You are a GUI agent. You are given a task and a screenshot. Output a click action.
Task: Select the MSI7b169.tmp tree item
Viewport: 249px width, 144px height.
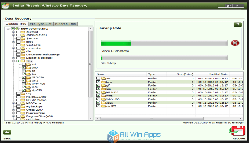point(36,100)
